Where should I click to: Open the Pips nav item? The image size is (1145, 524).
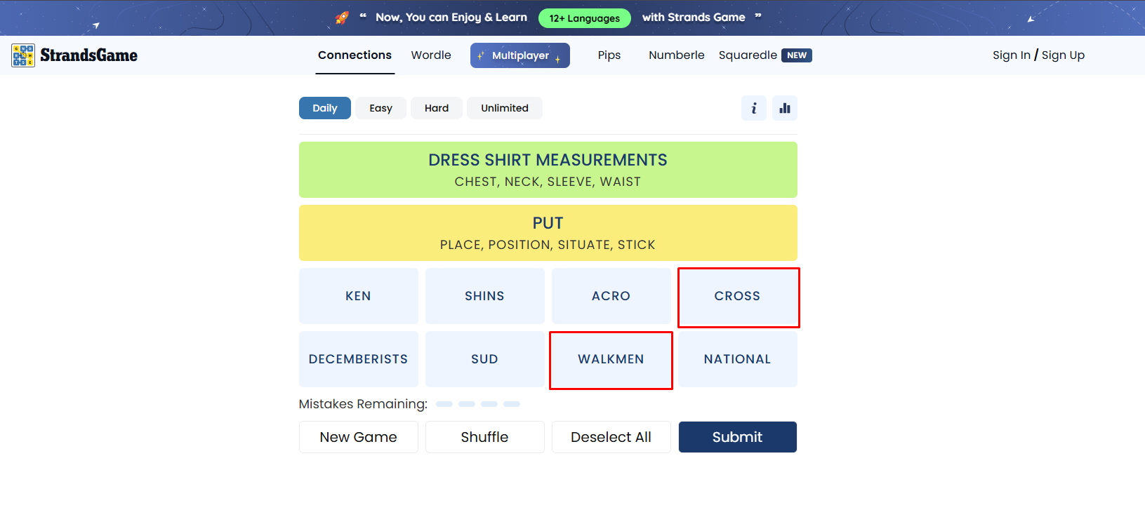pyautogui.click(x=609, y=55)
